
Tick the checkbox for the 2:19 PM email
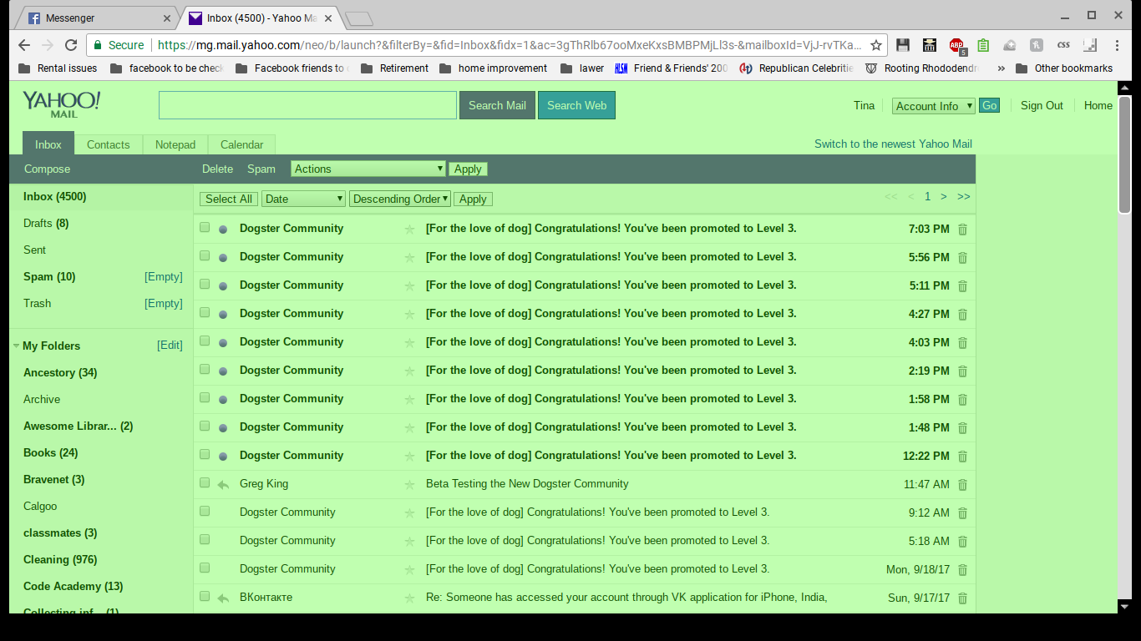[205, 369]
